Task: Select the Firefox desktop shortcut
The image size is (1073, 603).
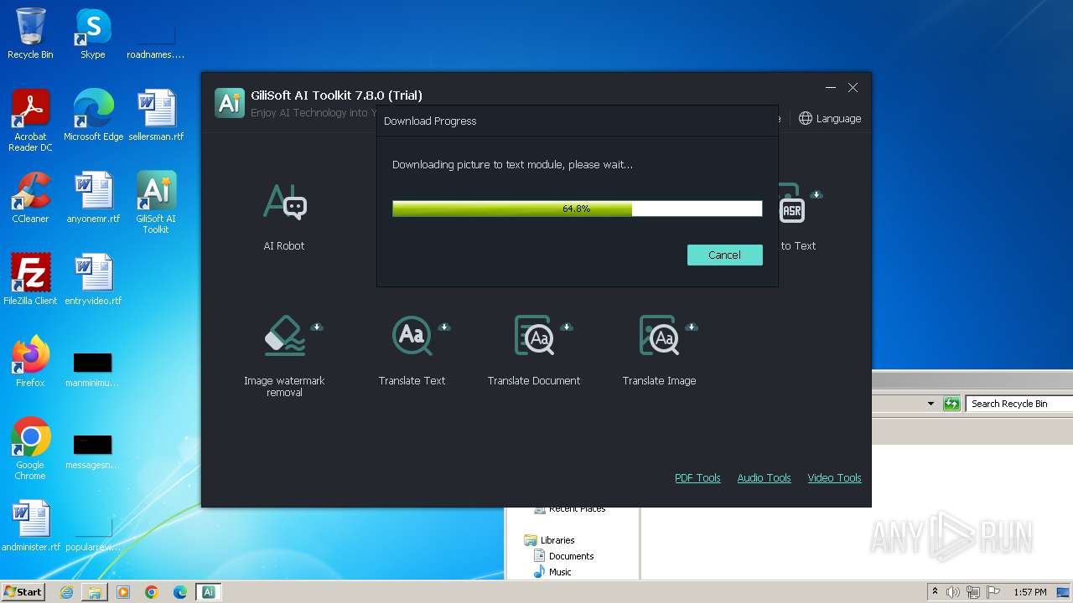Action: pyautogui.click(x=30, y=361)
